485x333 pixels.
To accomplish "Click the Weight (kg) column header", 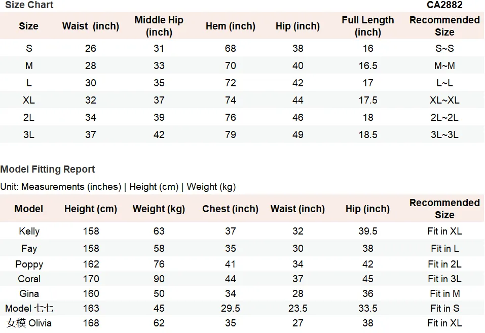I will click(159, 209).
